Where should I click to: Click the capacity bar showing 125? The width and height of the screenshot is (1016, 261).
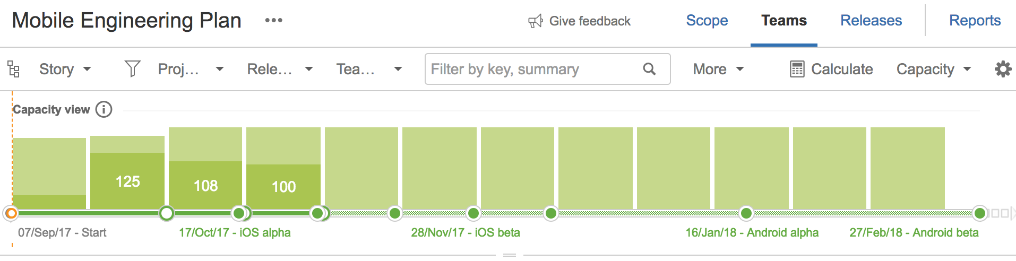tap(127, 172)
